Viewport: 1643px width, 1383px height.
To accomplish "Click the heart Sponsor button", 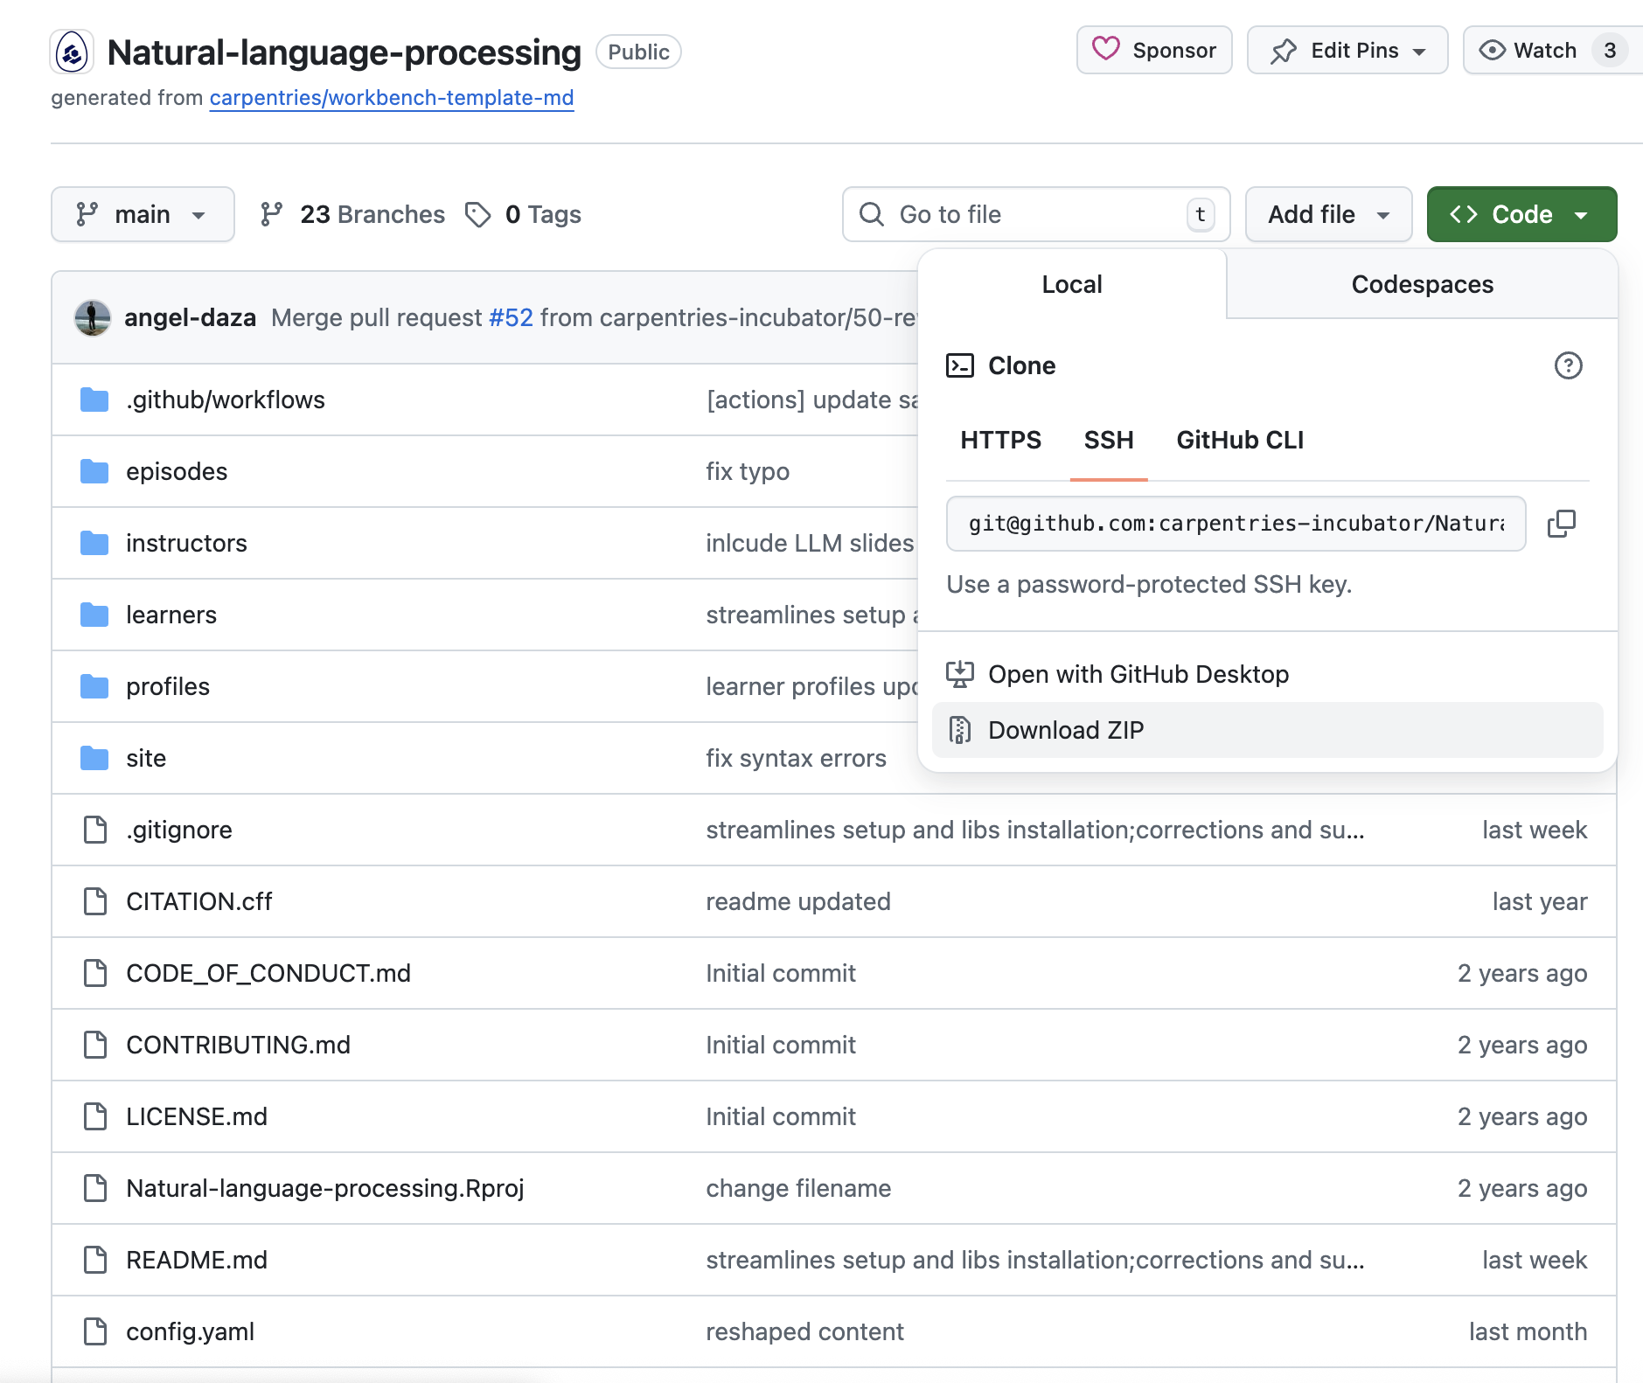I will click(x=1154, y=51).
